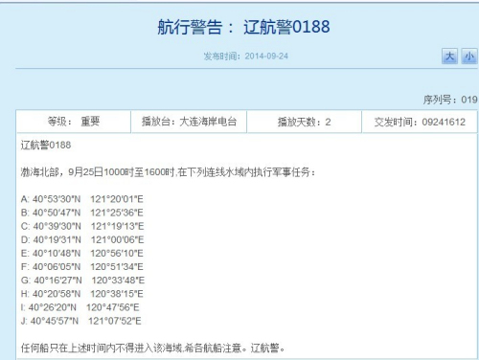Click the 小 small font size button

point(469,56)
